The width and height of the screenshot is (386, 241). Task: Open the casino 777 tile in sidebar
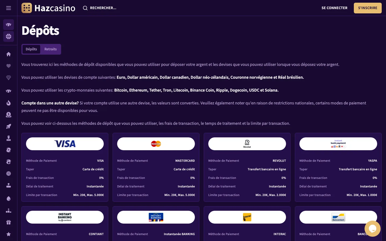point(9,25)
